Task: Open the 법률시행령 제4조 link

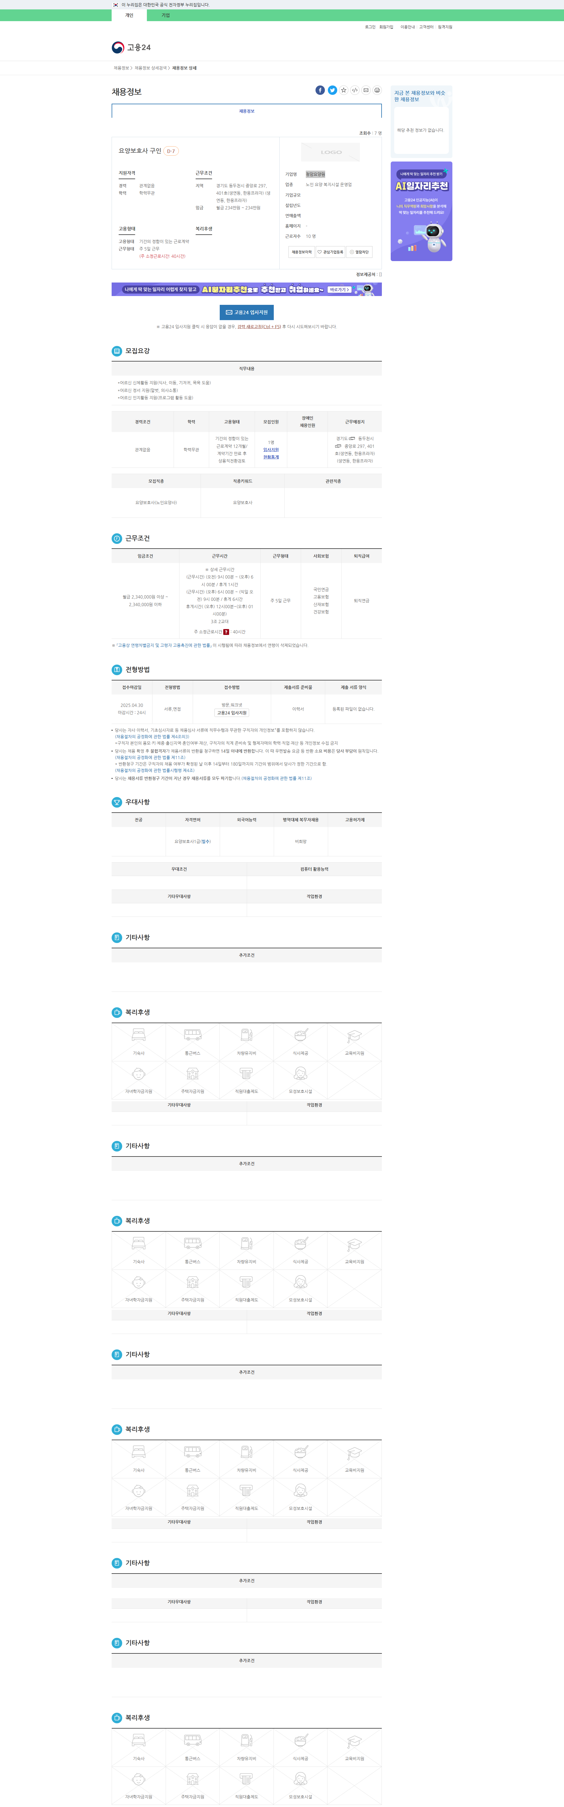Action: tap(155, 770)
